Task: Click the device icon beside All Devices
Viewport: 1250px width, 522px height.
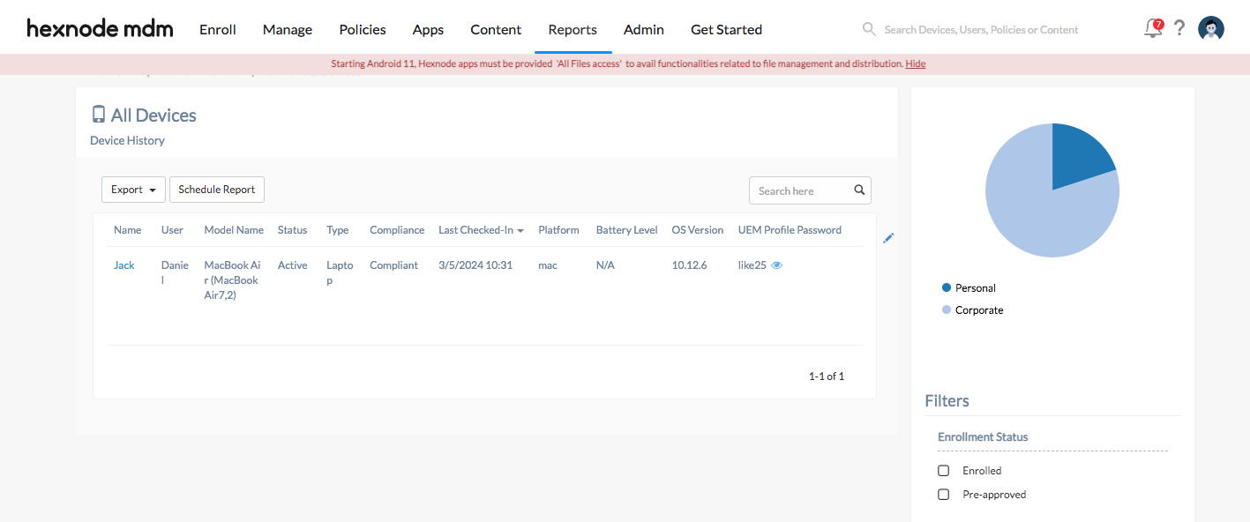Action: coord(99,115)
